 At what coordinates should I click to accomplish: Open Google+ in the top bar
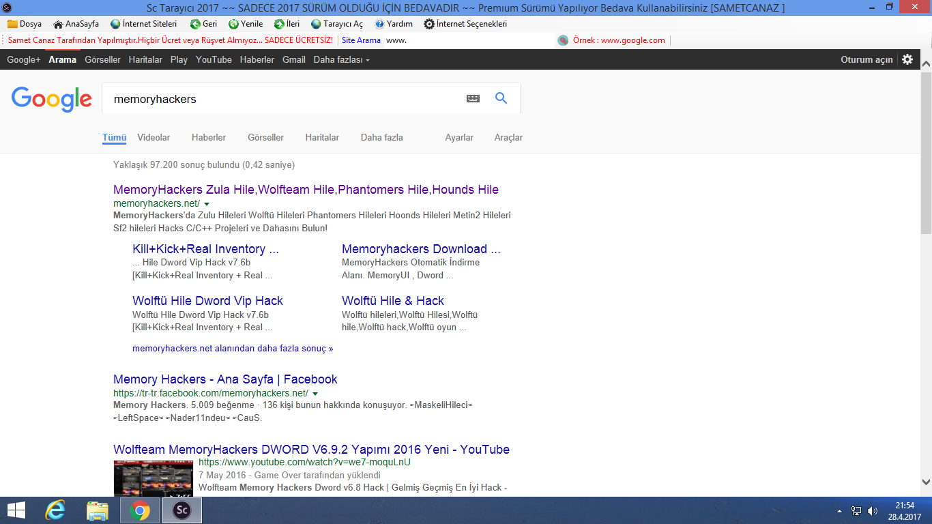pos(24,60)
